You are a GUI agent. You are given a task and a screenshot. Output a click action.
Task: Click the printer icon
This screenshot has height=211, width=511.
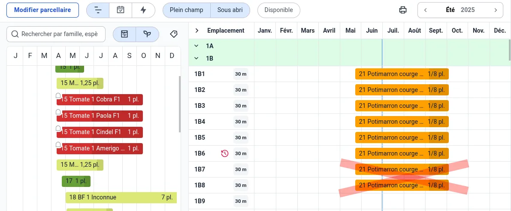click(x=402, y=10)
